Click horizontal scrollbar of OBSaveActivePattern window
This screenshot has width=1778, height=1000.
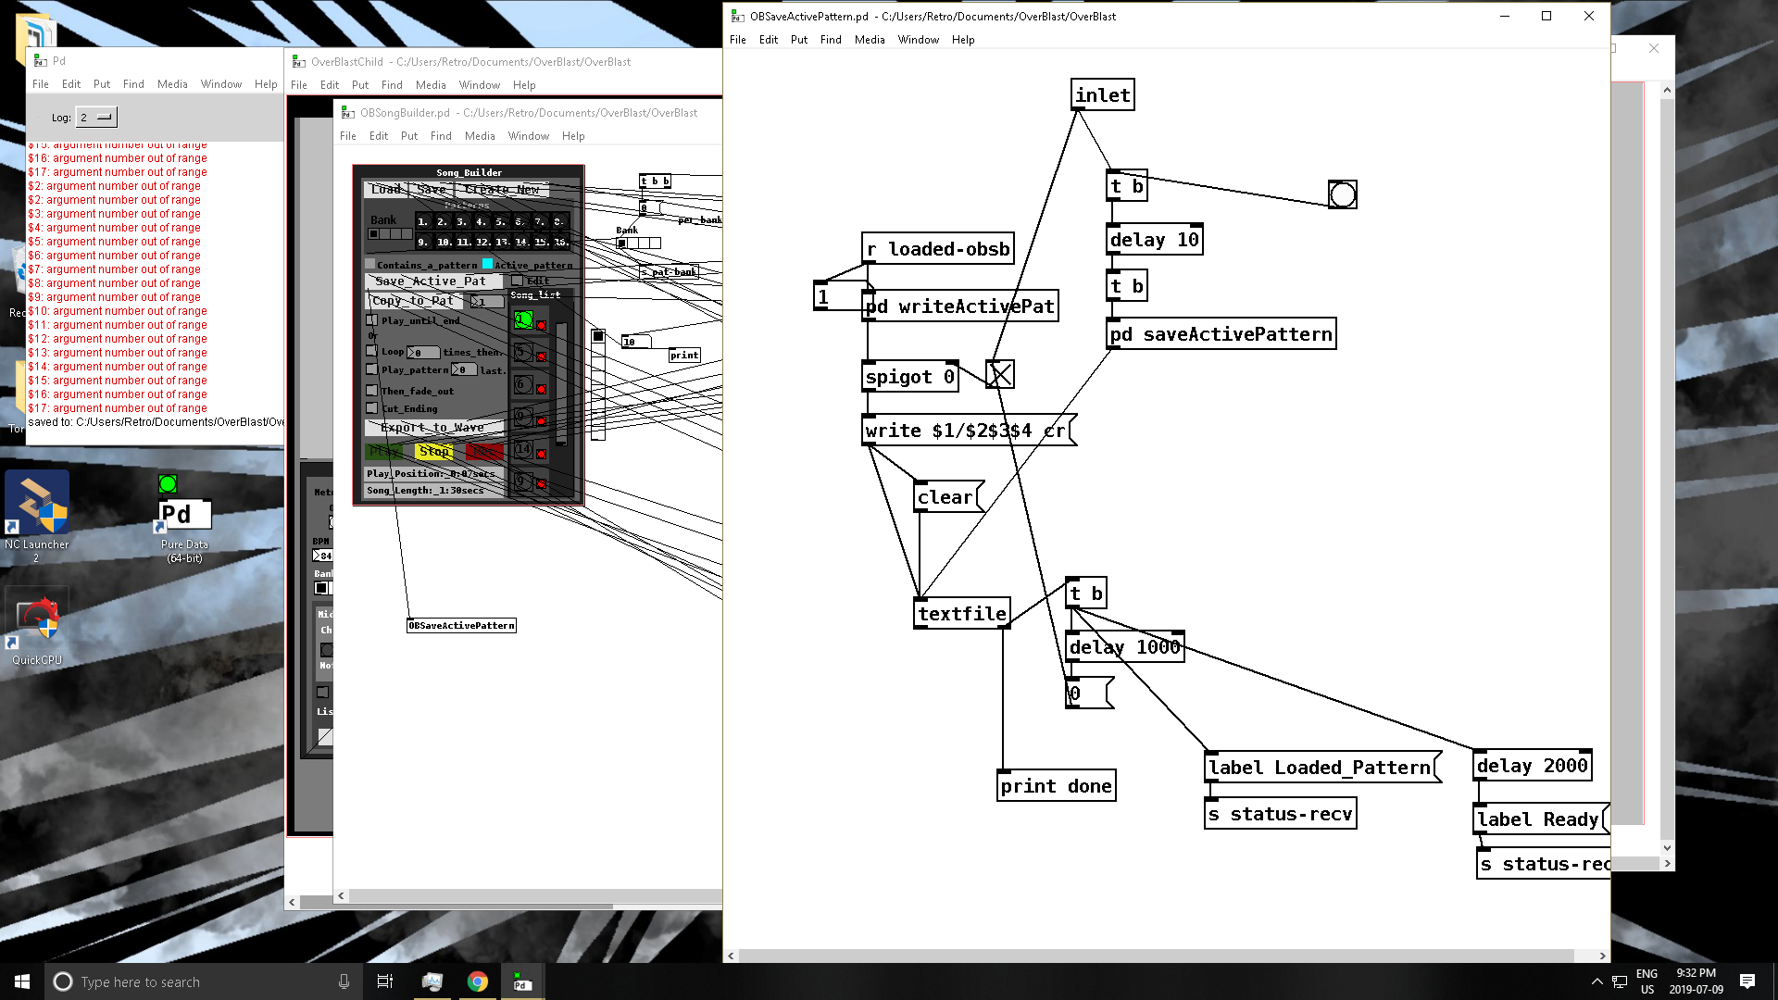tap(1156, 956)
